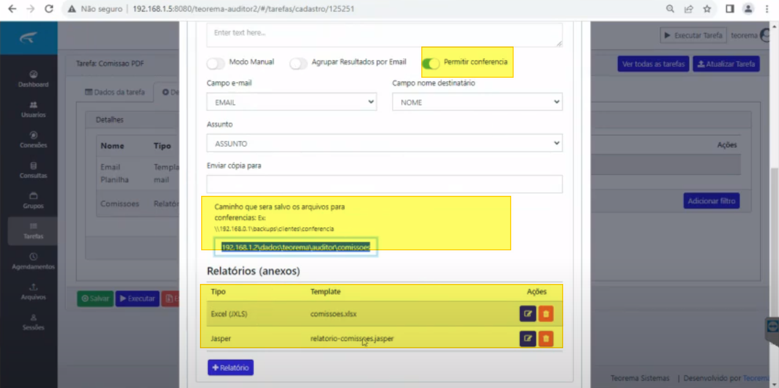Open Dashboard in the sidebar
Screen dimensions: 779x388
click(33, 79)
